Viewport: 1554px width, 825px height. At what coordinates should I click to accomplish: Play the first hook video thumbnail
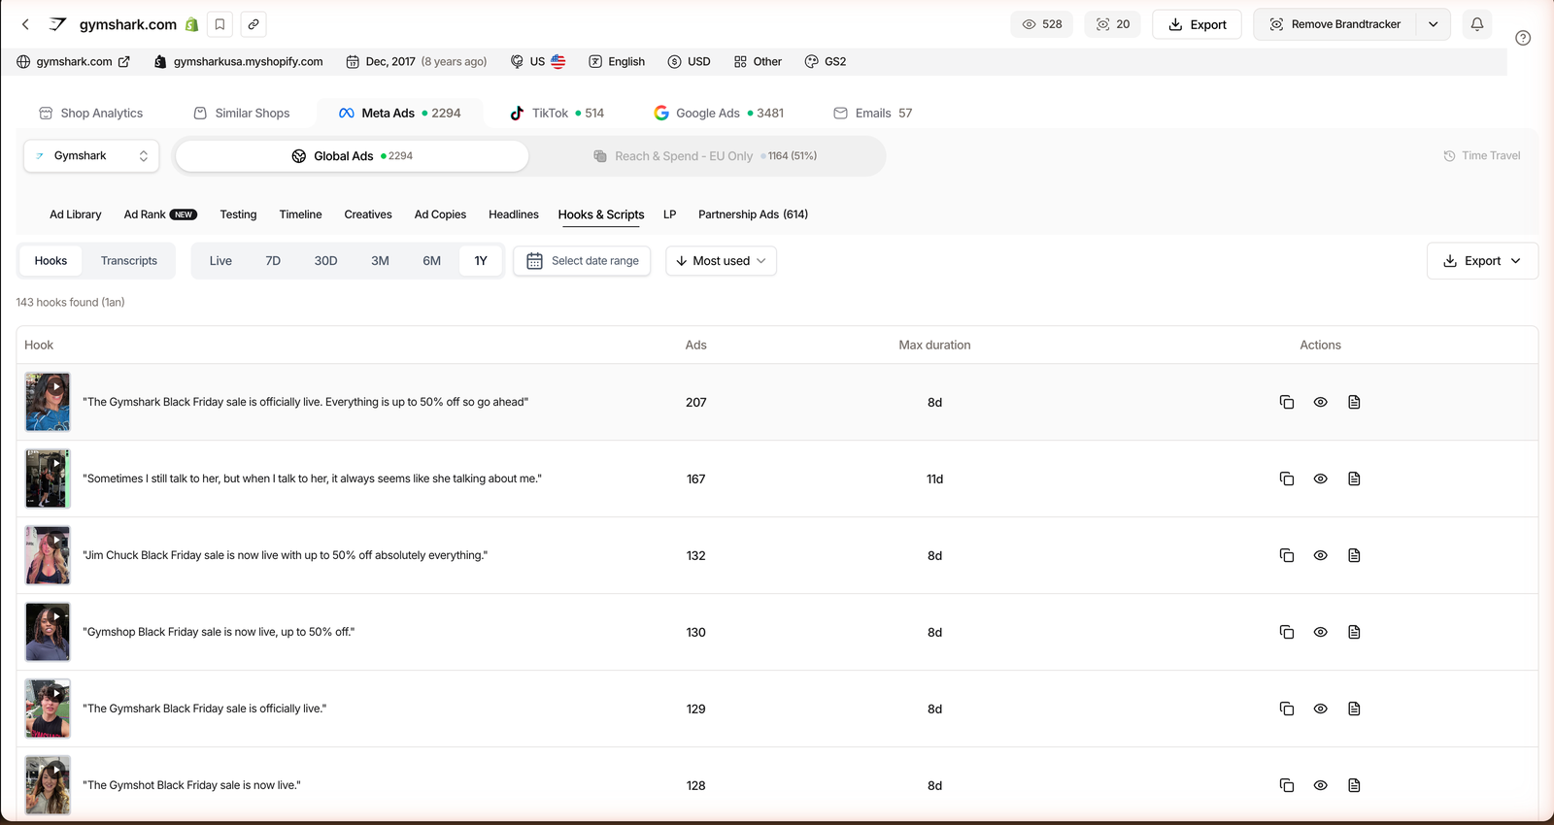pos(48,402)
